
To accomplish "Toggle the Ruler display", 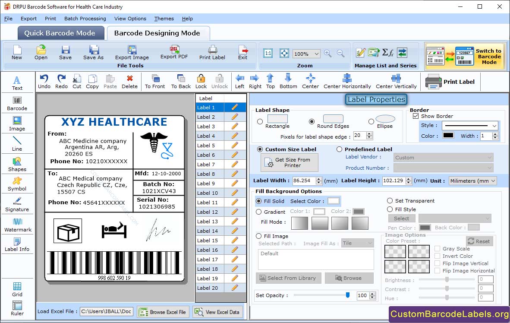I will click(x=17, y=308).
